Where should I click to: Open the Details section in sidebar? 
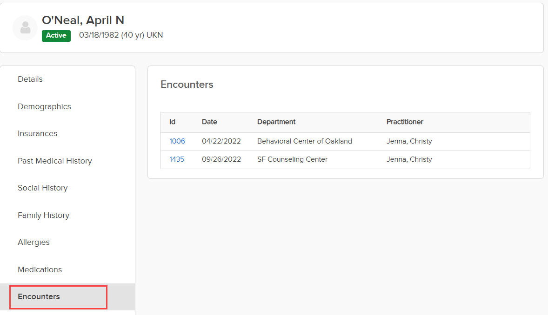point(30,79)
